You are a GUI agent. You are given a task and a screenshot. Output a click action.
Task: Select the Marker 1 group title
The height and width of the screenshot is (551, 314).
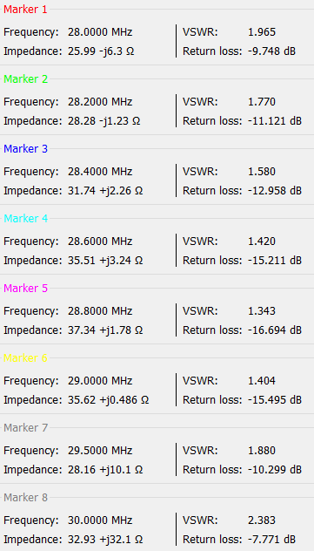(25, 10)
